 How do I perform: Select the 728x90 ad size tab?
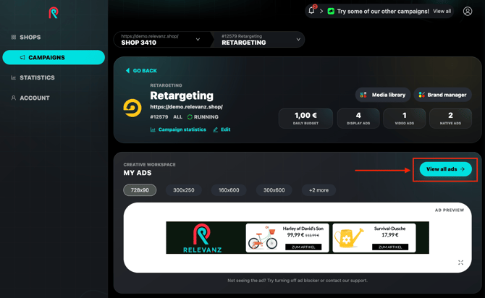(140, 190)
